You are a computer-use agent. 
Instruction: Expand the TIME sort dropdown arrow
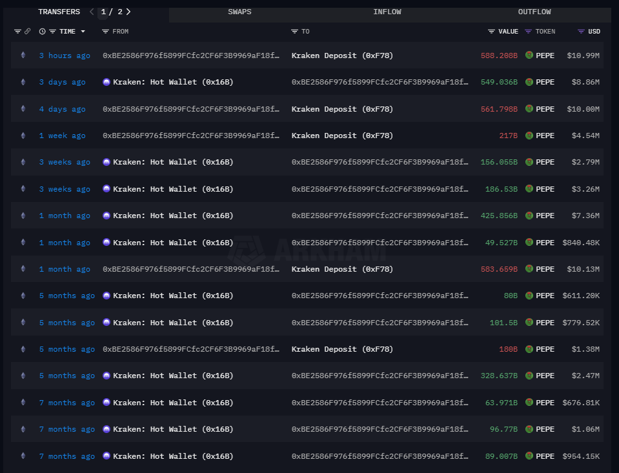click(83, 32)
